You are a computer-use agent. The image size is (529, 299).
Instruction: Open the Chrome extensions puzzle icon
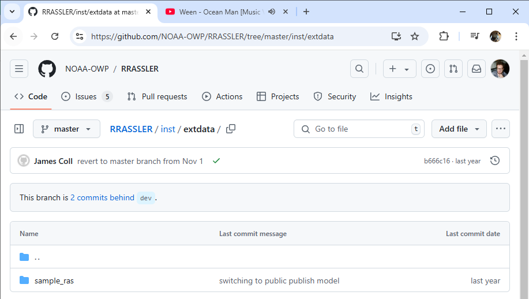pyautogui.click(x=444, y=36)
